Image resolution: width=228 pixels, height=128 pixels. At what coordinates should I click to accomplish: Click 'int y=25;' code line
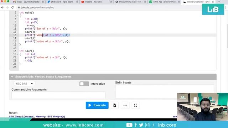[x=31, y=22]
